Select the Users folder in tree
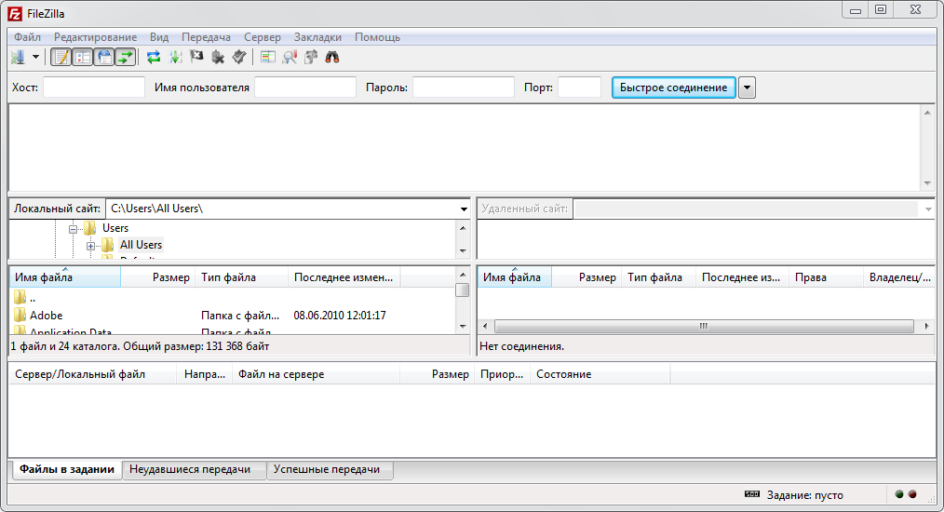The image size is (944, 512). pos(115,228)
